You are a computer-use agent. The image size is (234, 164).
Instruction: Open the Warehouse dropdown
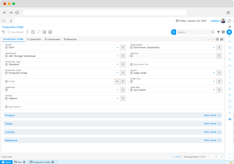(x=117, y=56)
